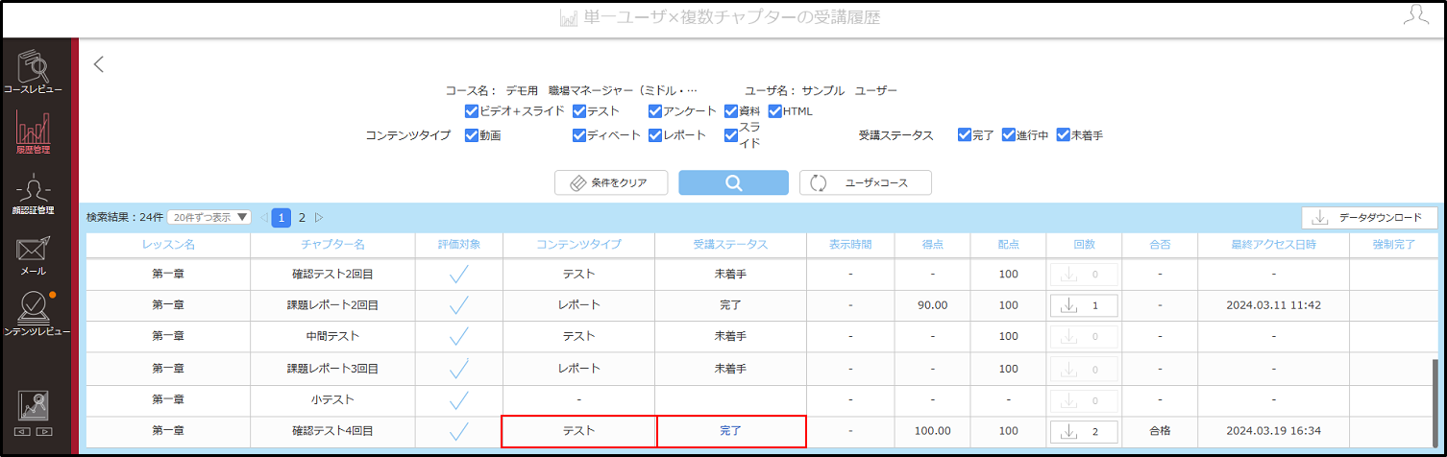
Task: Click 受講ステータス column header
Action: pyautogui.click(x=730, y=245)
